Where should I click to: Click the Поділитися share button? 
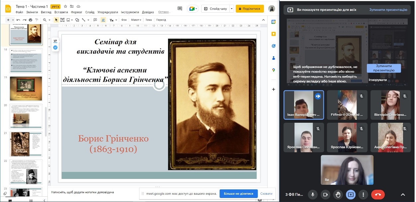click(x=250, y=9)
